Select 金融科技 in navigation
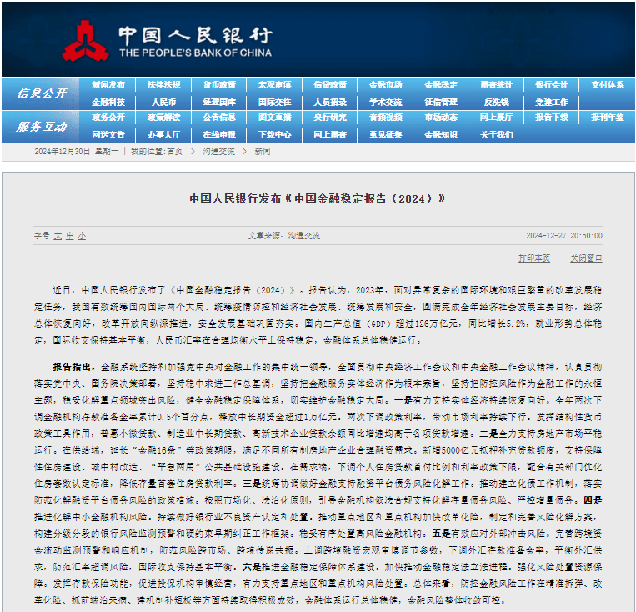Viewport: 636px width, 612px height. coord(108,103)
